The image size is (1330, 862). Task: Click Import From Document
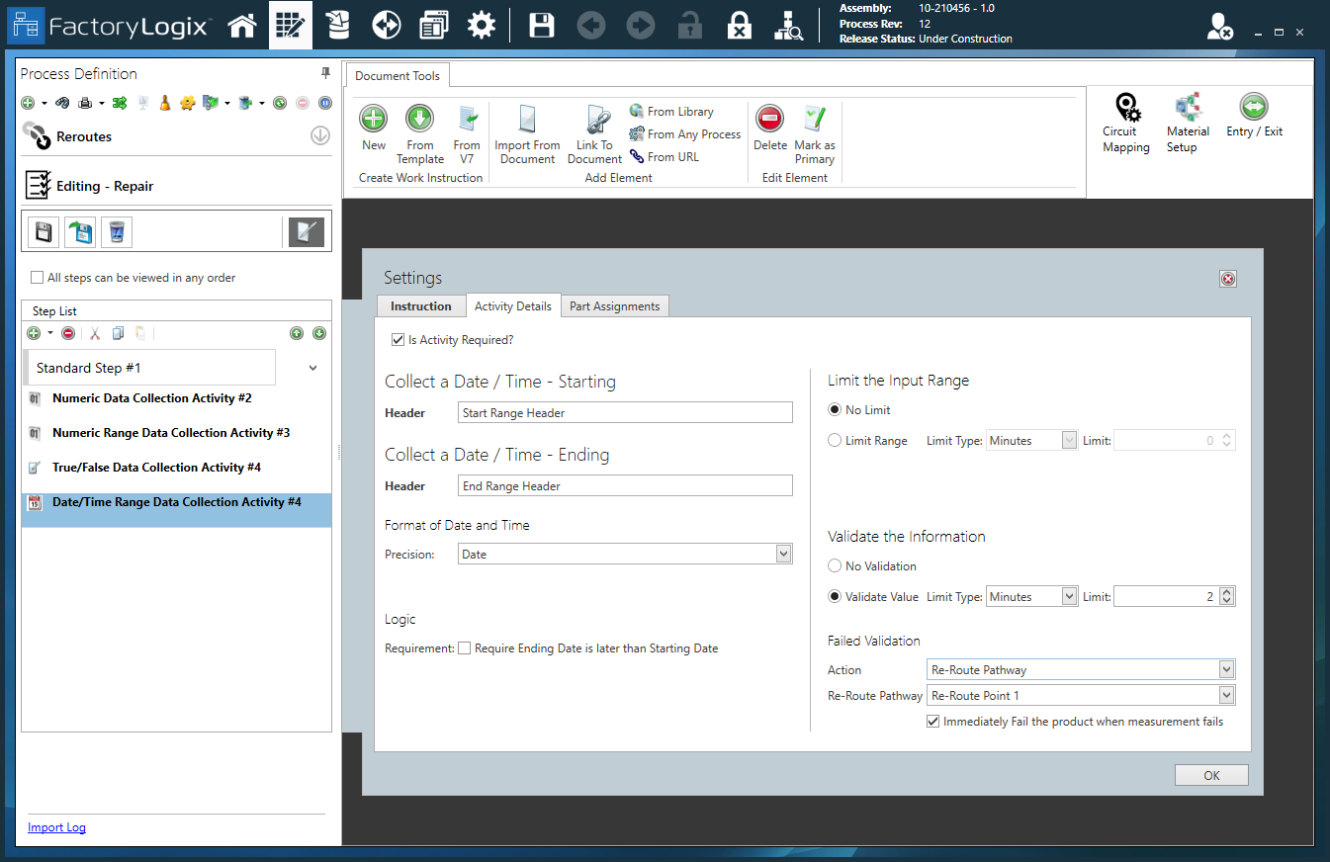click(527, 132)
